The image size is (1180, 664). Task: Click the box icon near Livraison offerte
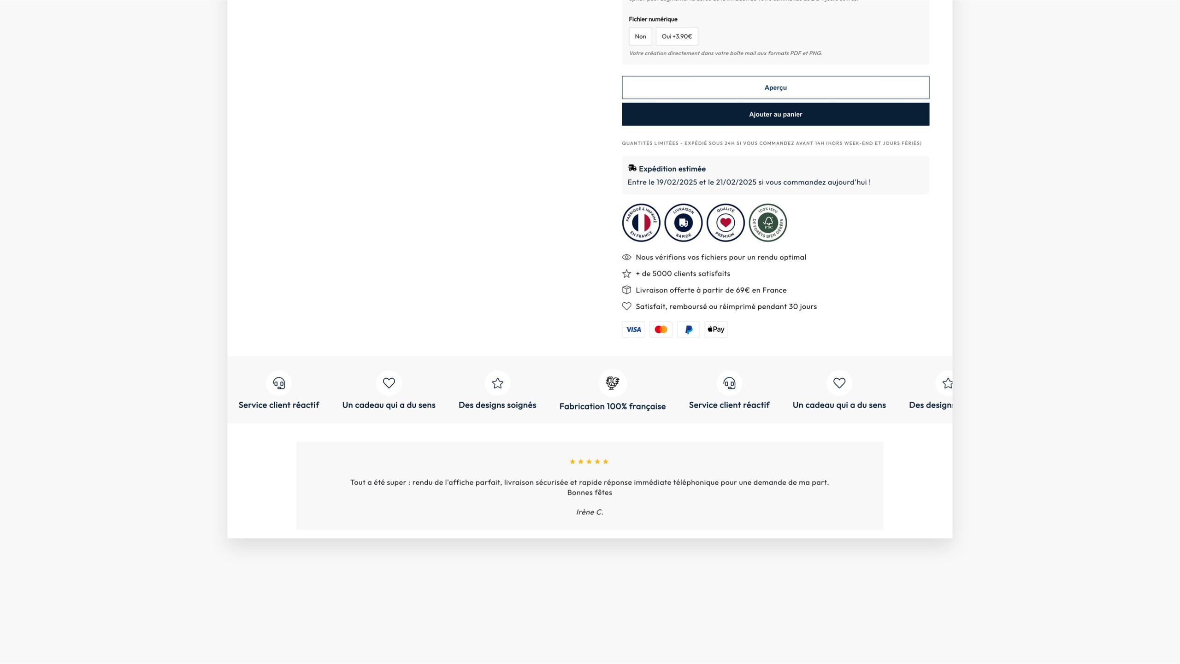[626, 290]
